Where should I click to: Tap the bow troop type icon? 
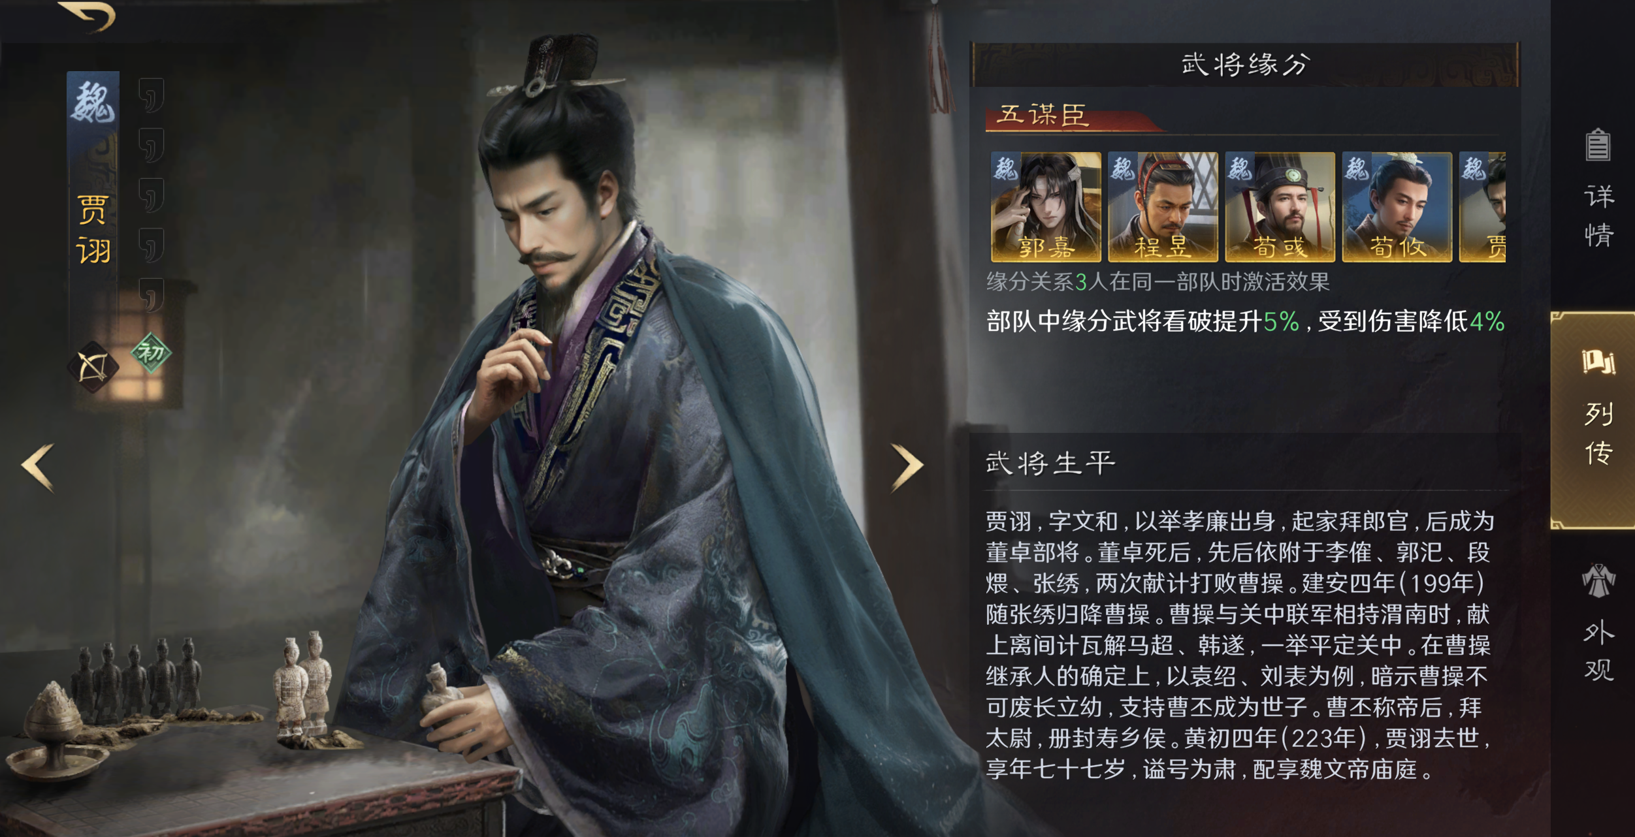tap(93, 367)
